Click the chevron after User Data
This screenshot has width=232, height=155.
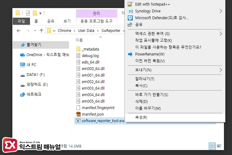(98, 31)
